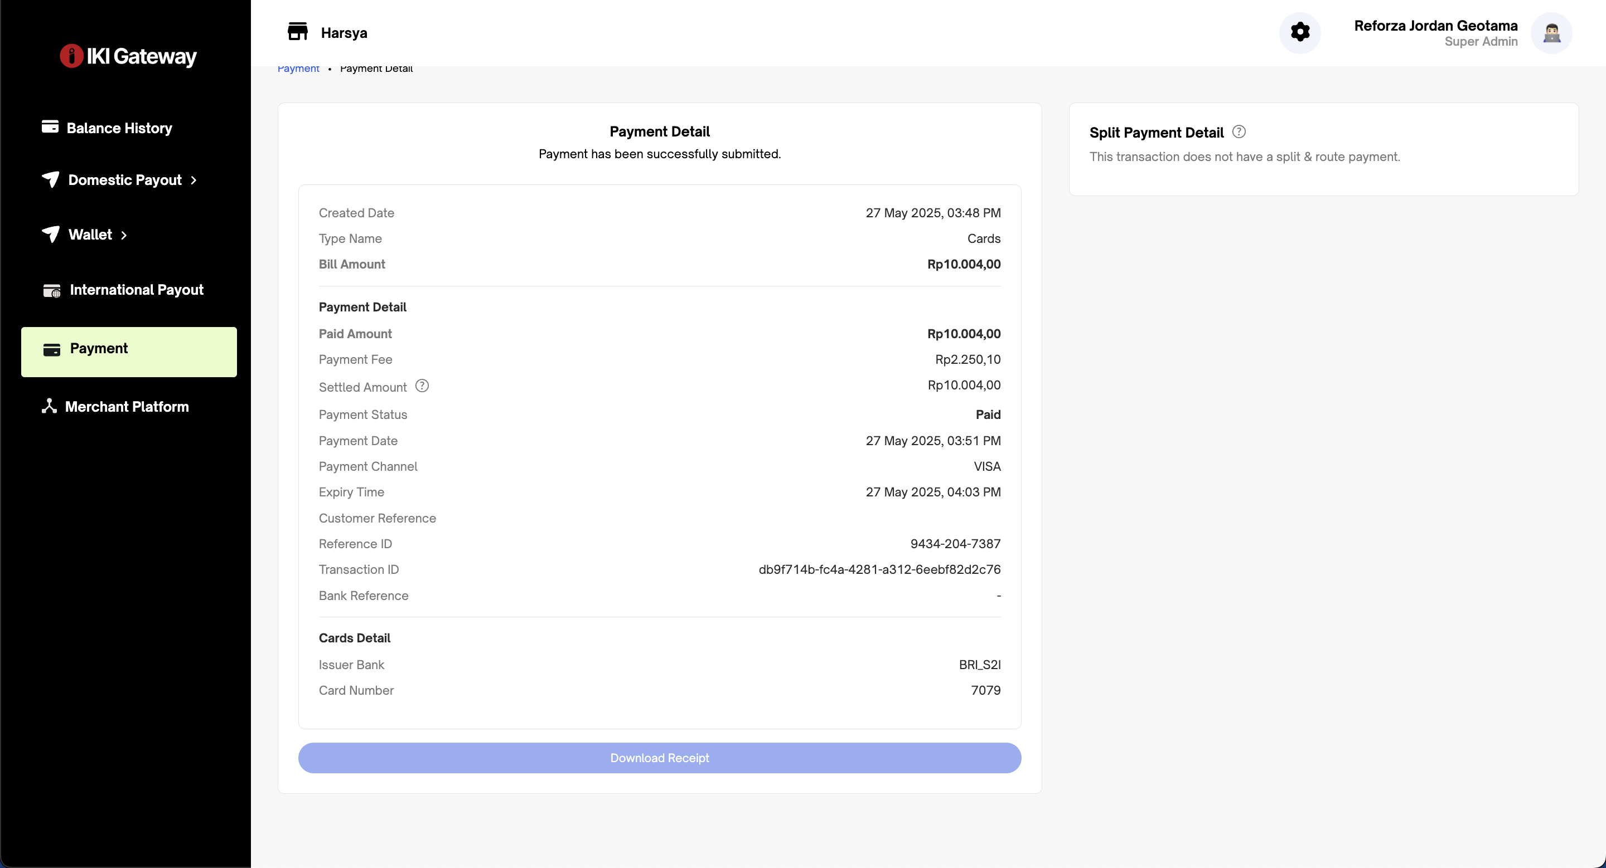Open the user avatar profile picture
Viewport: 1606px width, 868px height.
[x=1551, y=33]
